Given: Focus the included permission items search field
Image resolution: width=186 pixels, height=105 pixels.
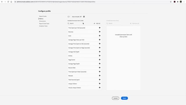Looking at the screenshot, I should [x=117, y=23].
